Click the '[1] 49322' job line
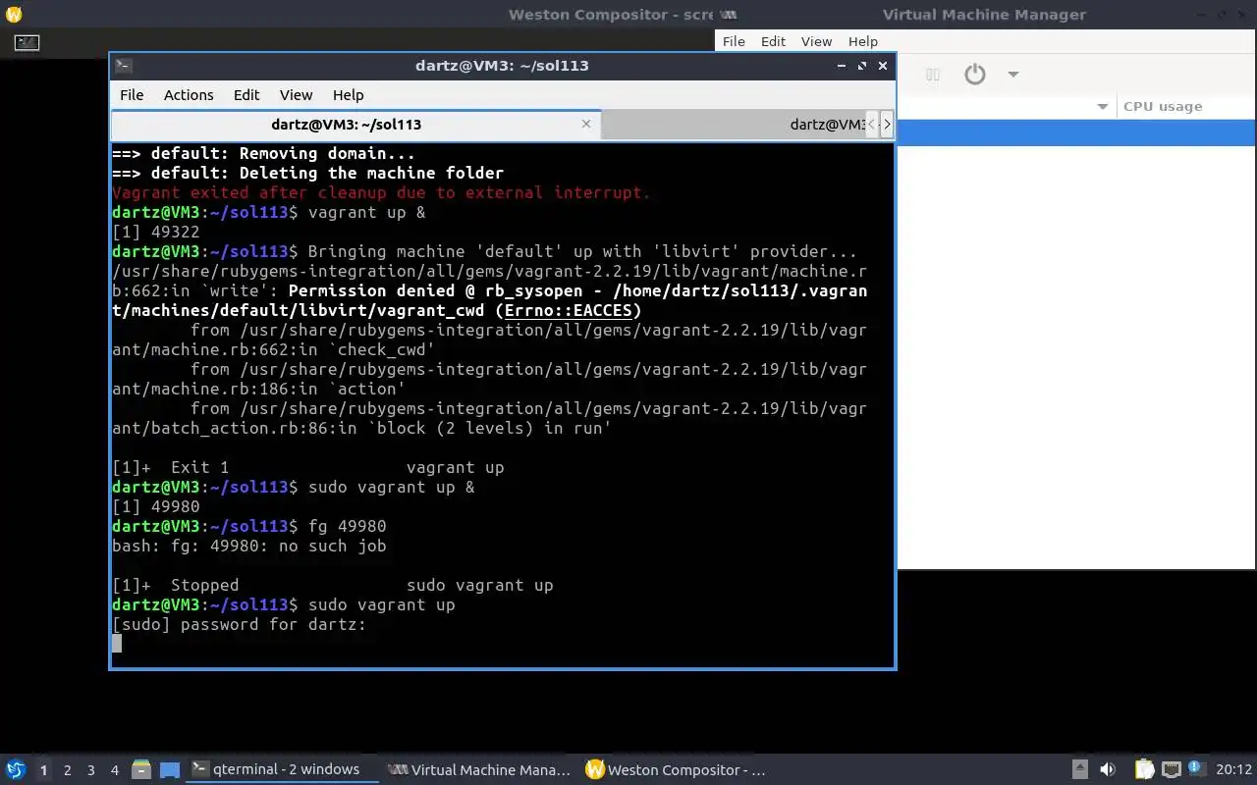The height and width of the screenshot is (785, 1257). pos(156,233)
